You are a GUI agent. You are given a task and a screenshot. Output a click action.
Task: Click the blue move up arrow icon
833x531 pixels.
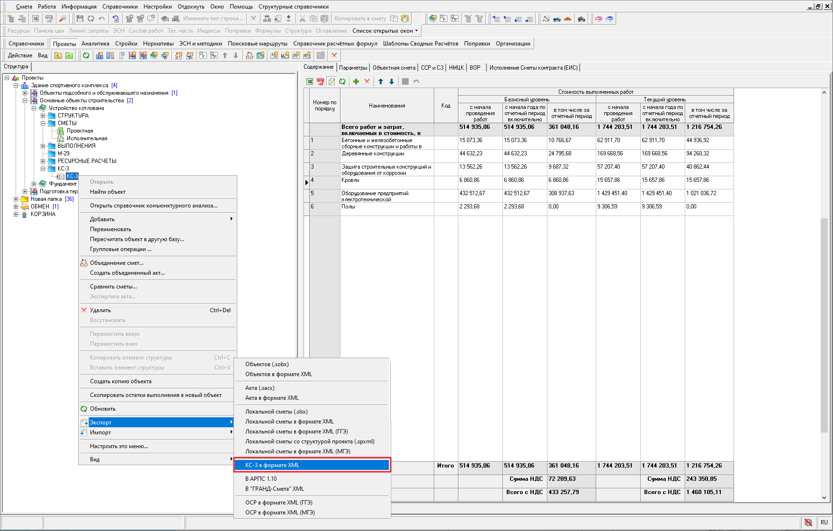[x=381, y=81]
